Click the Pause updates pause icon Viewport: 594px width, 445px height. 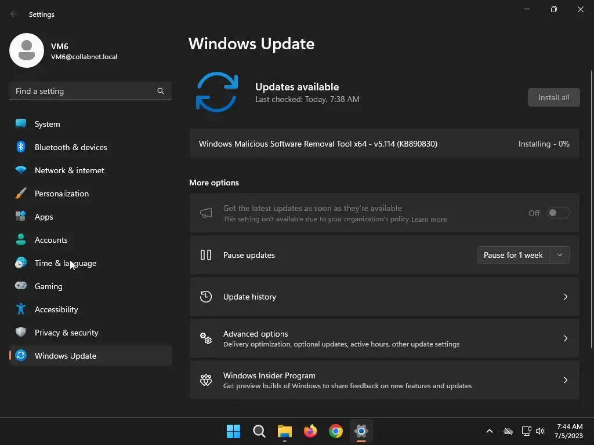[206, 255]
